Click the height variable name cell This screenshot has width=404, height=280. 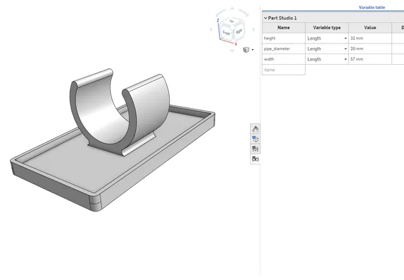click(x=283, y=38)
